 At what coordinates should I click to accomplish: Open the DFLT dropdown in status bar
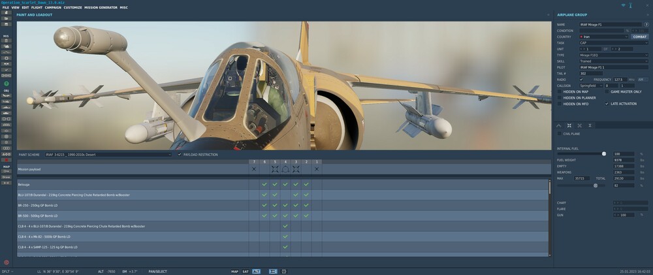click(7, 271)
